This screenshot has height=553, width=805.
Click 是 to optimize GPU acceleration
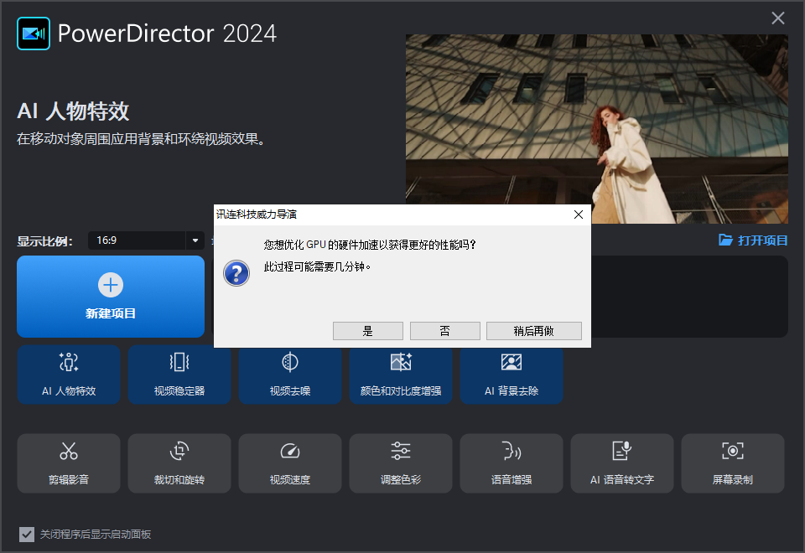click(367, 330)
